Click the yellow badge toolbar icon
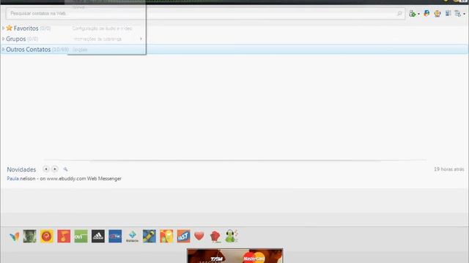 437,13
